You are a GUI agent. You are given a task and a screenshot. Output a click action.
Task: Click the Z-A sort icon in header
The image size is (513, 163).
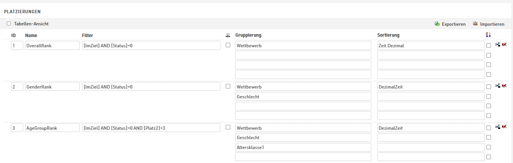click(489, 35)
